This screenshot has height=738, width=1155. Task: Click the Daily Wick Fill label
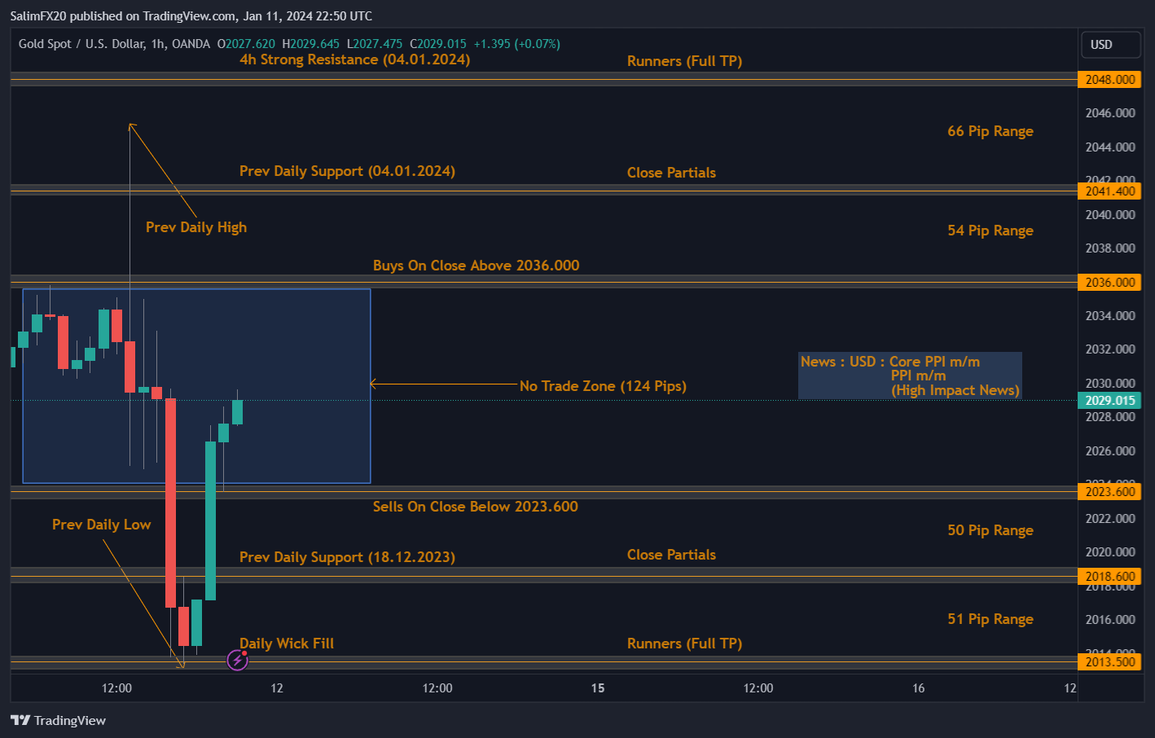pyautogui.click(x=287, y=643)
